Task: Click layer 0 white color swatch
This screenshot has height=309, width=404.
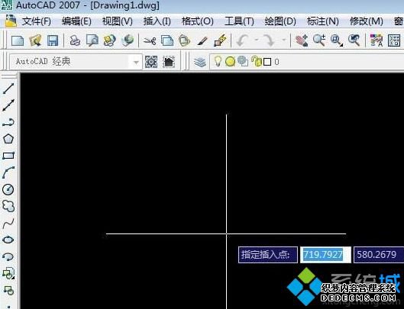Action: click(x=267, y=62)
